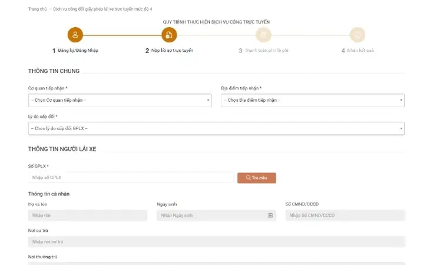Click the Thanh toán phí/lệ phí step icon
The width and height of the screenshot is (424, 265).
[264, 35]
